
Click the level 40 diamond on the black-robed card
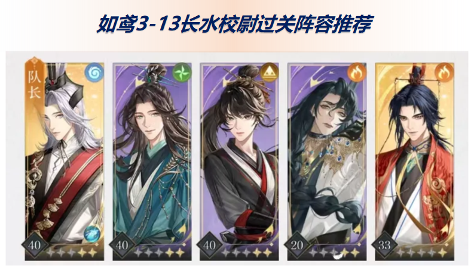209,245
